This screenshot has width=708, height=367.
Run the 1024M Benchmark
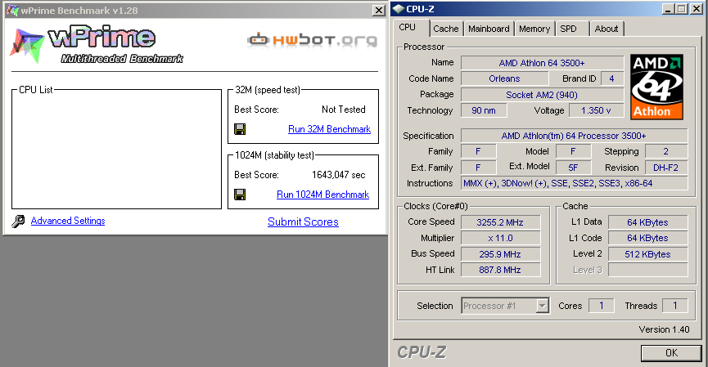322,195
